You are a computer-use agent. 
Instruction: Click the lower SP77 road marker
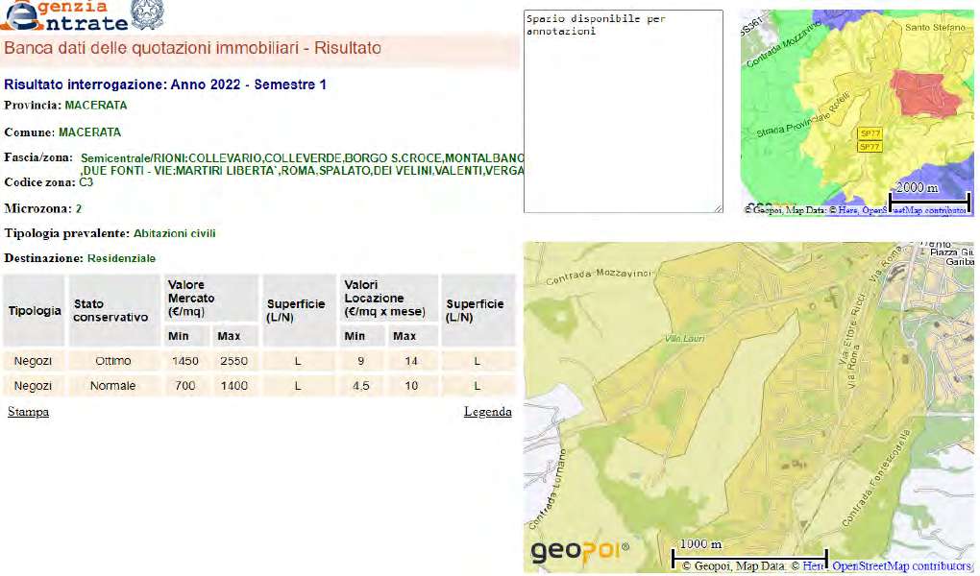pyautogui.click(x=869, y=147)
